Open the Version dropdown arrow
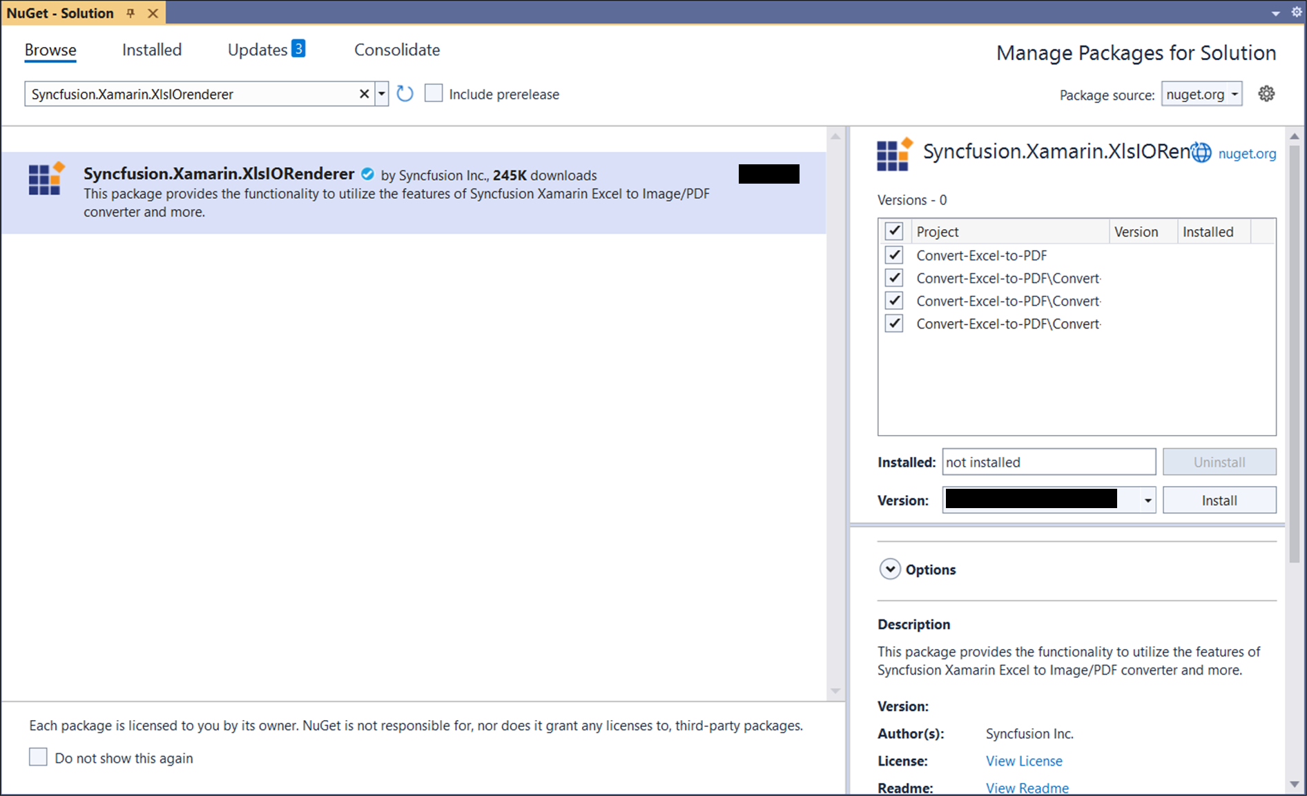 (1147, 501)
